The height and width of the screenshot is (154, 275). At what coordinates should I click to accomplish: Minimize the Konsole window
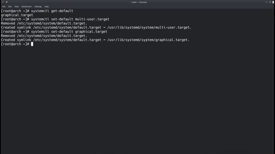pyautogui.click(x=266, y=2)
